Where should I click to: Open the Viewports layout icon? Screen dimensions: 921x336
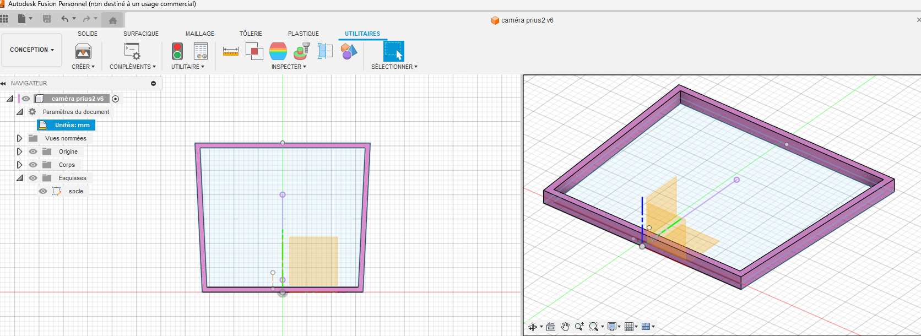click(646, 327)
